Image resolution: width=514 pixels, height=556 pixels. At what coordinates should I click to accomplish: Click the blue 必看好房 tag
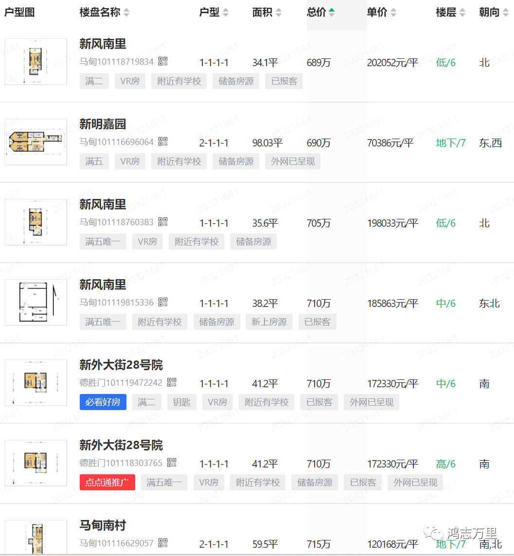click(103, 402)
